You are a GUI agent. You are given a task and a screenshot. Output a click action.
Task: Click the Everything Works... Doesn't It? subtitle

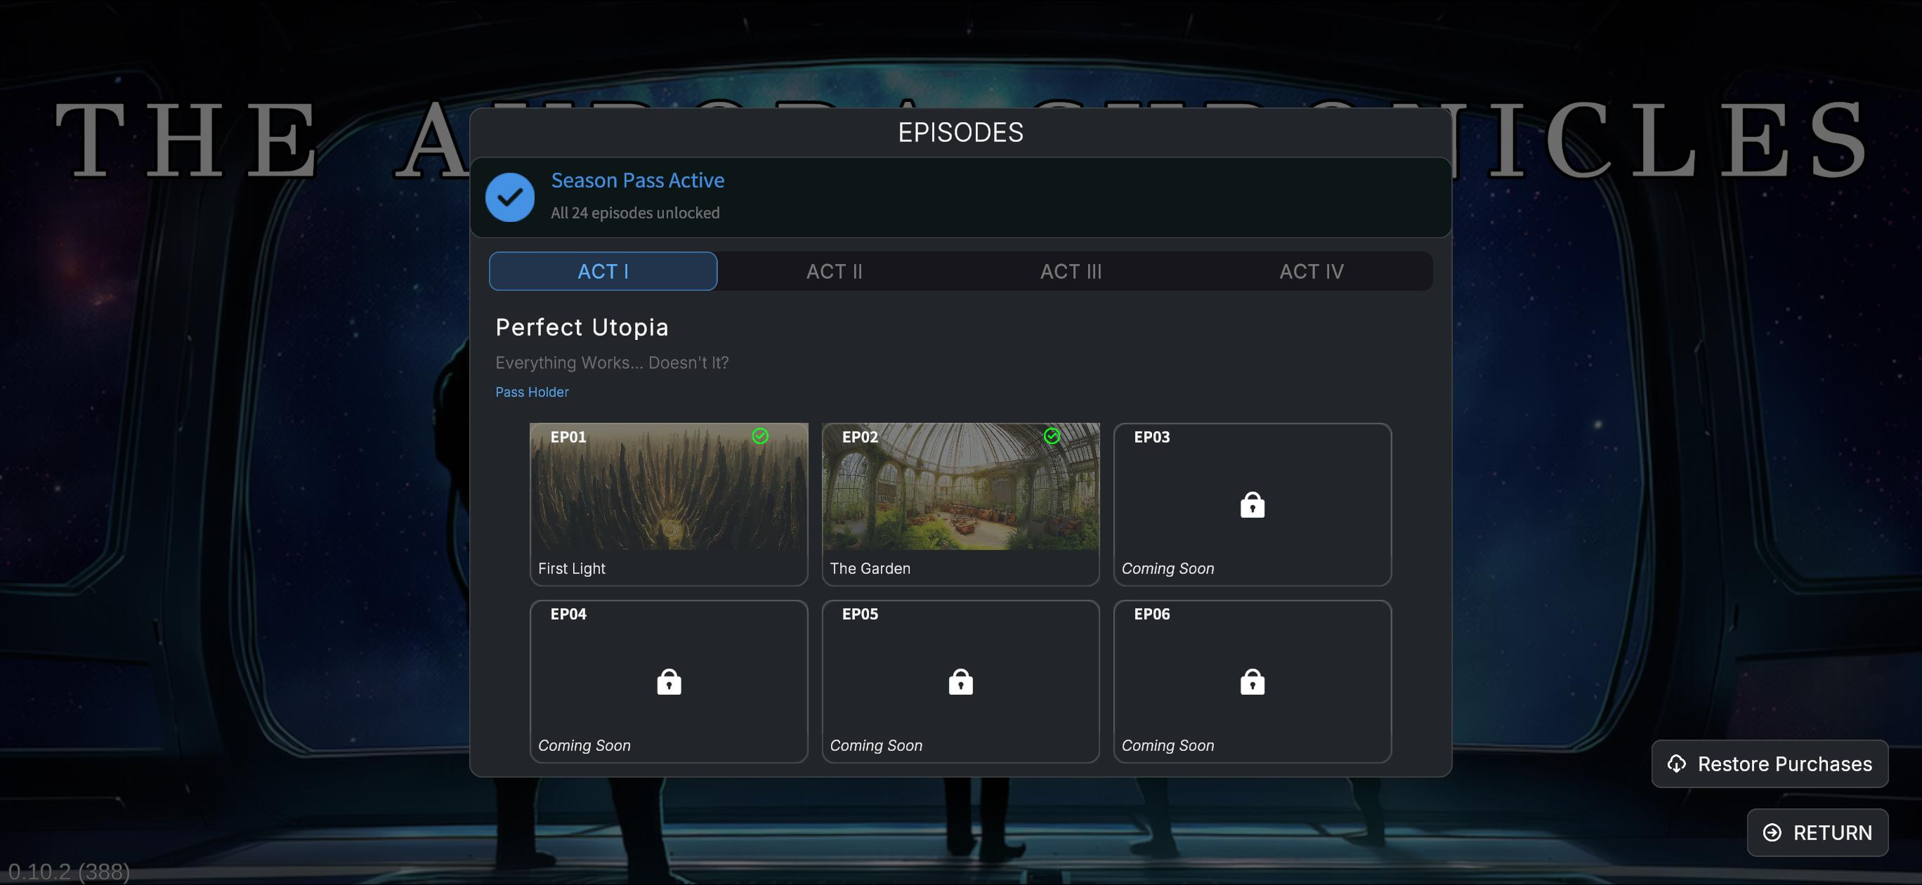(612, 362)
